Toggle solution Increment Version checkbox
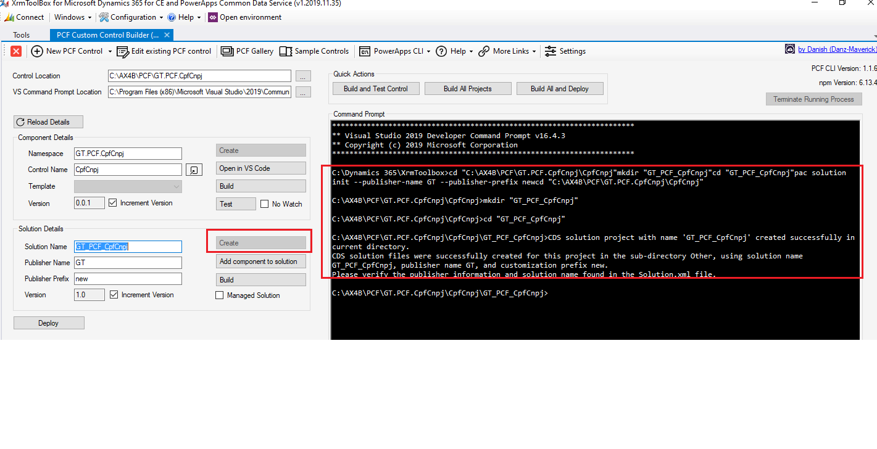This screenshot has height=449, width=877. (114, 295)
